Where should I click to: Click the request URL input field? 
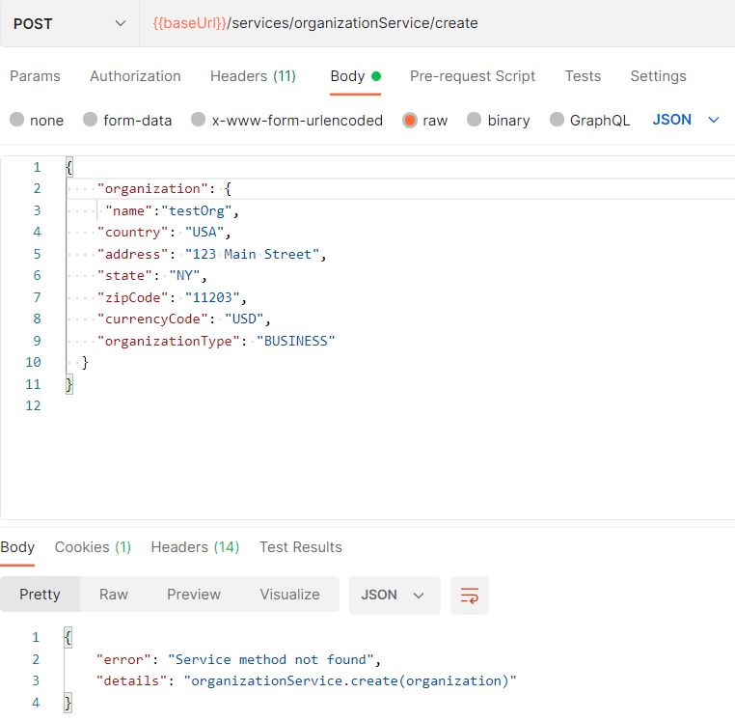point(434,23)
